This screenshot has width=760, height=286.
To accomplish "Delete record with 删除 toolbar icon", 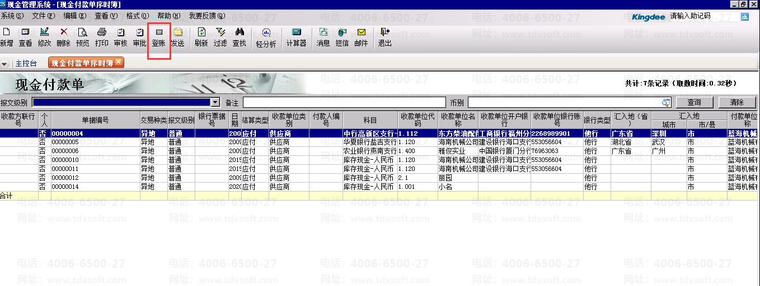I will click(63, 37).
